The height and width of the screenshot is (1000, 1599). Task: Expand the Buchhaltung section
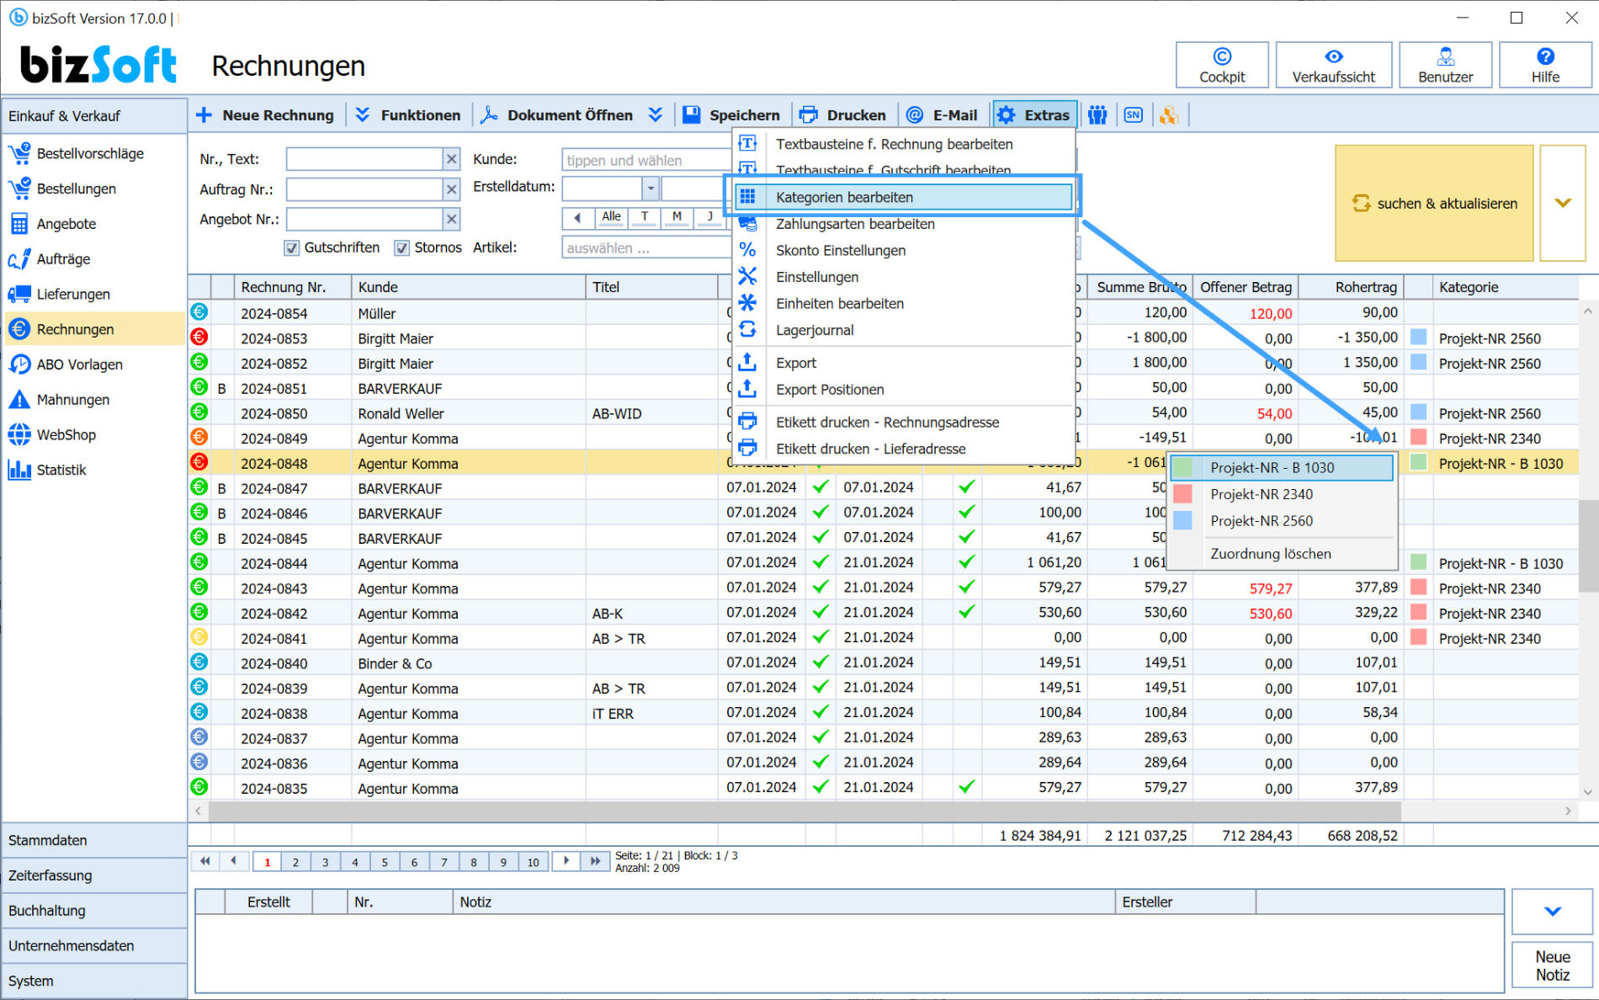pyautogui.click(x=94, y=911)
